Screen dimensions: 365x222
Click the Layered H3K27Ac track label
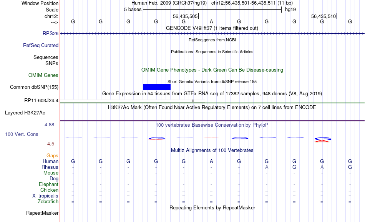click(25, 113)
